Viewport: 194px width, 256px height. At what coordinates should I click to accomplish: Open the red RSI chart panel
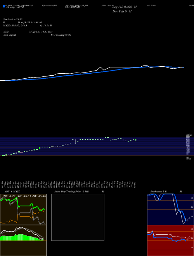(x=170, y=240)
